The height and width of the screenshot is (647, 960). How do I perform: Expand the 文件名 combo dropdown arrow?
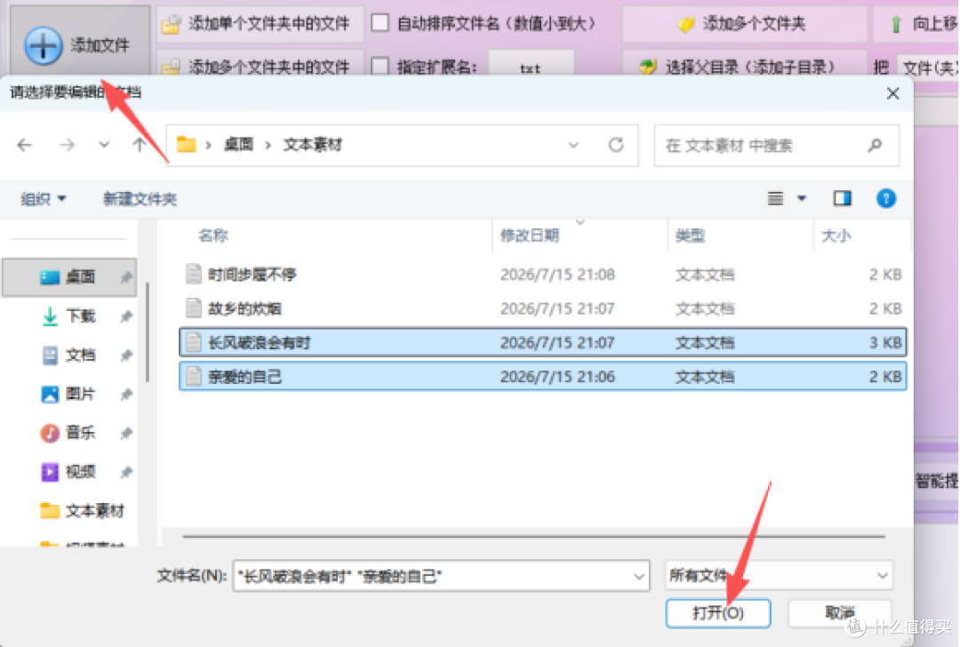(638, 576)
